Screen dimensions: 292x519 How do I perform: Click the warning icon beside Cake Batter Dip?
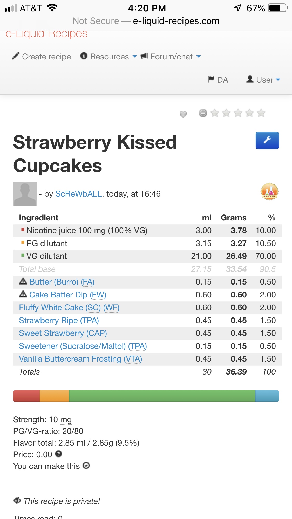tap(23, 294)
